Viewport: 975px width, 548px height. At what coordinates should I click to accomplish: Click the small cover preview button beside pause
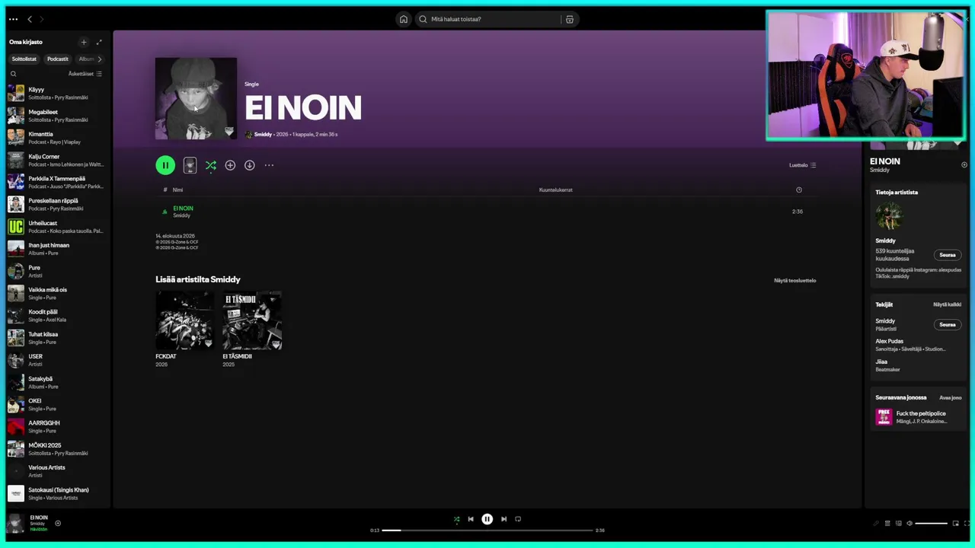[x=190, y=165]
